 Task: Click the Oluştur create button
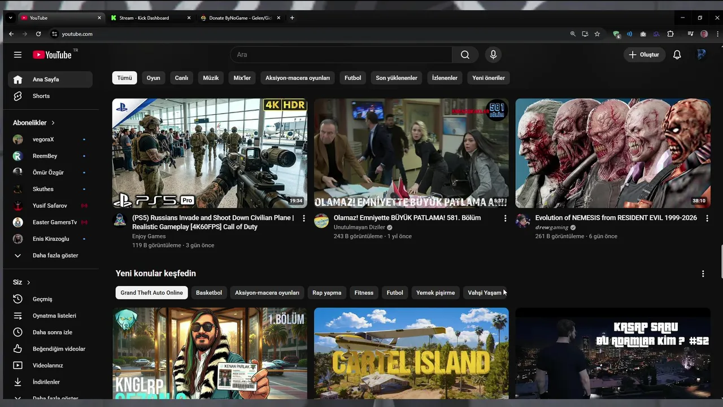pyautogui.click(x=643, y=55)
